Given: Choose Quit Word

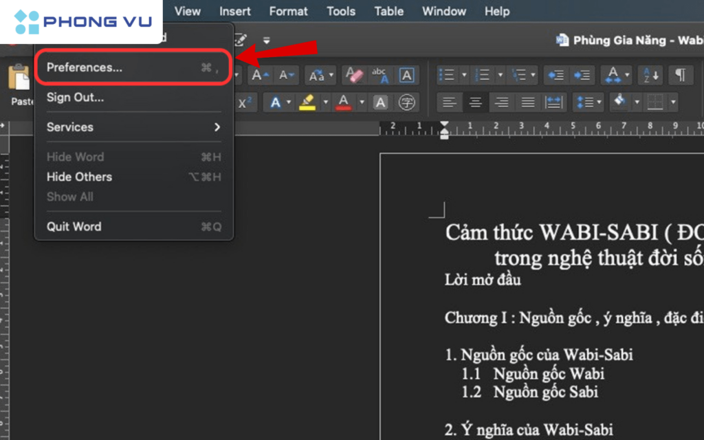Looking at the screenshot, I should (x=74, y=226).
